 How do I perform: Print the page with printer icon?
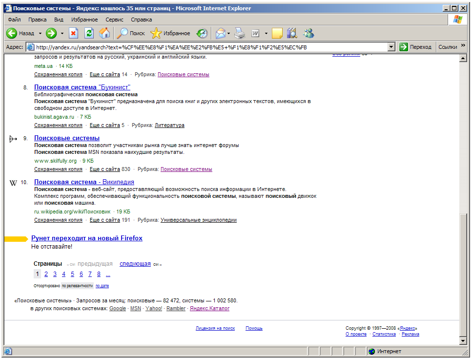point(240,33)
